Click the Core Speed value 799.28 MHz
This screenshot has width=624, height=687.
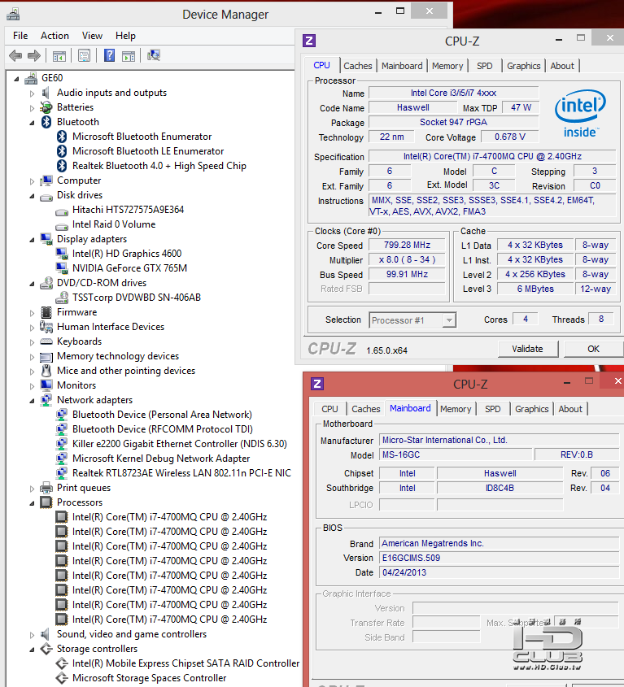click(x=407, y=246)
